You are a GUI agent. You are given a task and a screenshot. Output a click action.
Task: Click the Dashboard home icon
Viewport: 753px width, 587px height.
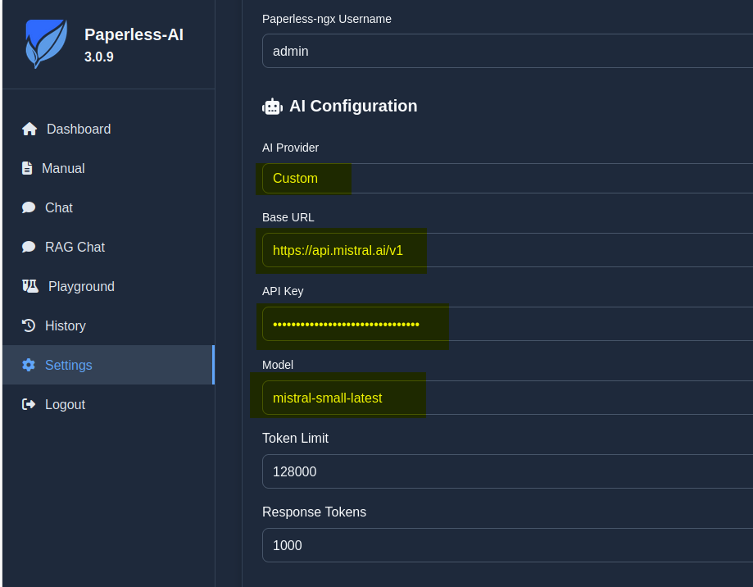29,129
